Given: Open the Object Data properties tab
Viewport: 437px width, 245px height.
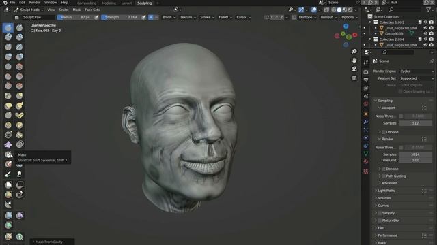Looking at the screenshot, I should point(366,153).
